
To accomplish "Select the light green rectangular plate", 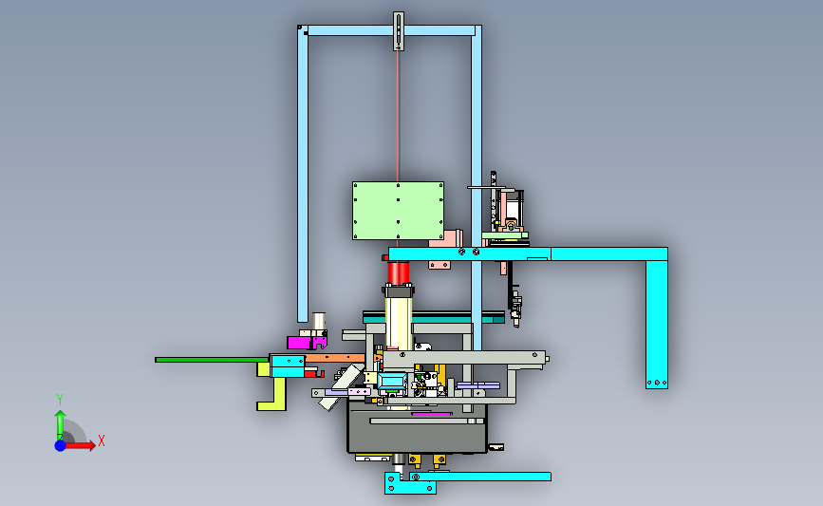I will click(x=399, y=211).
